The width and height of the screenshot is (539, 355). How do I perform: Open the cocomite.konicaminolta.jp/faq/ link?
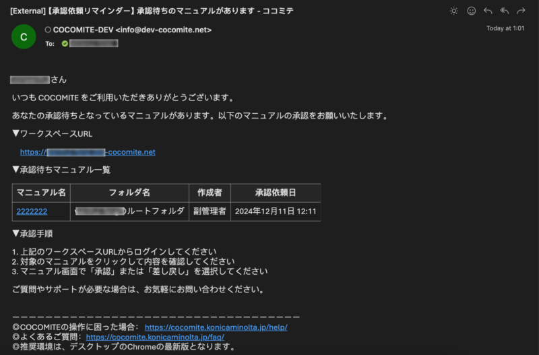[x=155, y=337]
